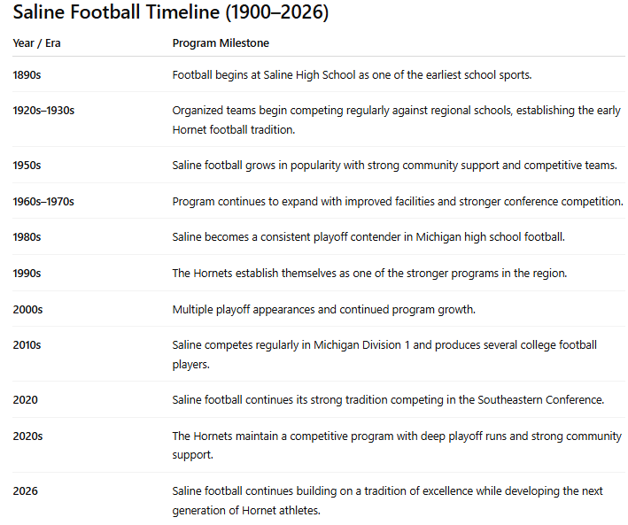Click the 1920s–1930s era cell
Screen dimensions: 628x525
pyautogui.click(x=43, y=111)
